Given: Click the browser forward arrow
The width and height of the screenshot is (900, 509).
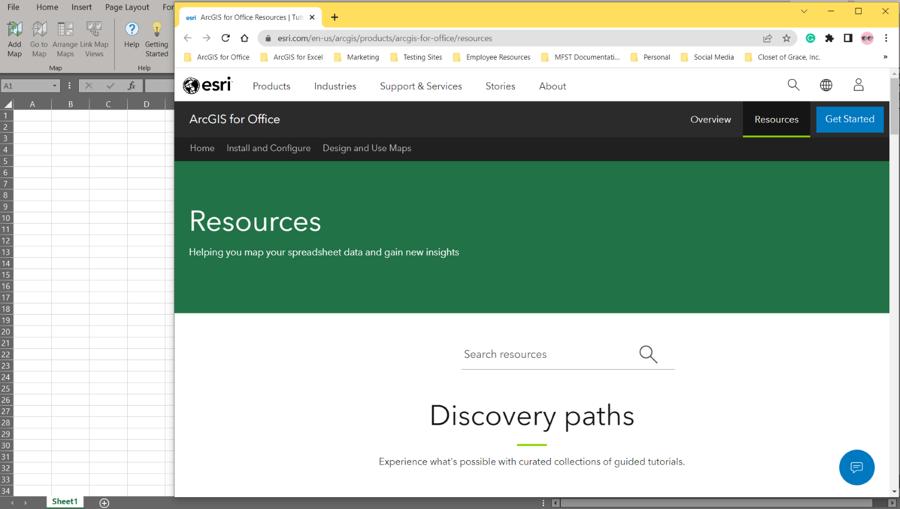Looking at the screenshot, I should tap(206, 38).
